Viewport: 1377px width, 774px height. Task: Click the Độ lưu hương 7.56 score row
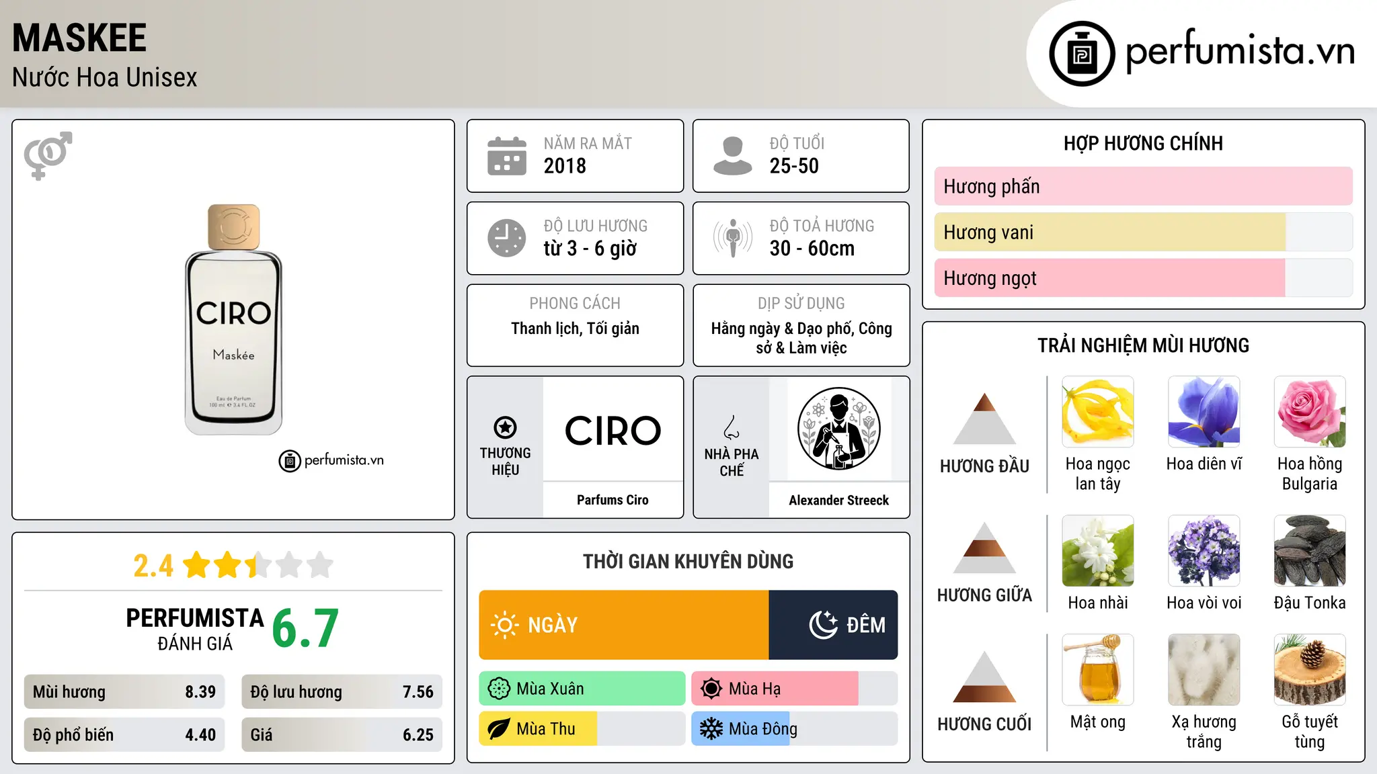pos(342,692)
